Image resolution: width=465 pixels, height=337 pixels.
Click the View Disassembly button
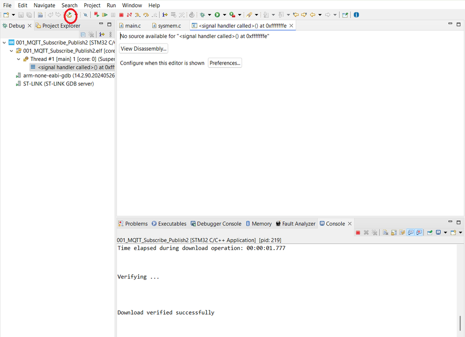click(143, 48)
